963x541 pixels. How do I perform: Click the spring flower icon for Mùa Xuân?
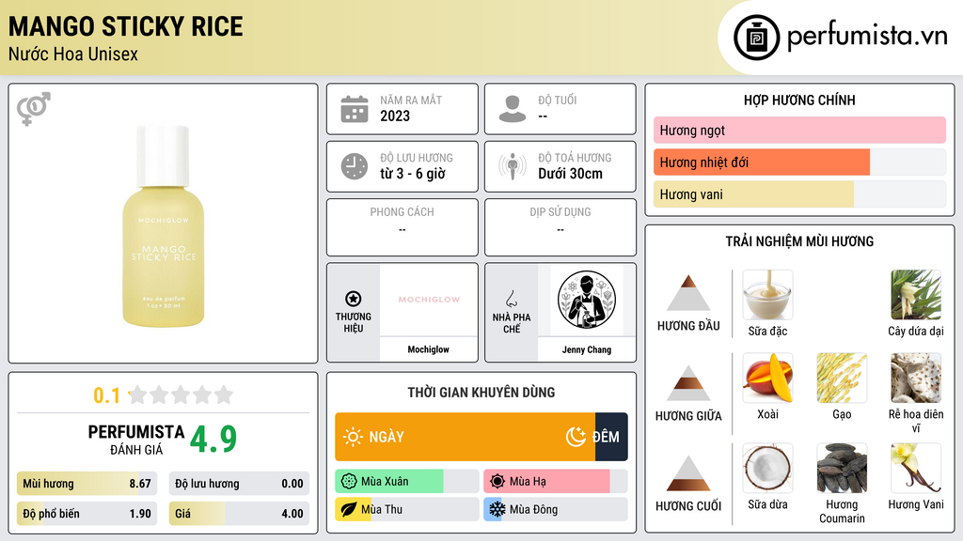(349, 481)
